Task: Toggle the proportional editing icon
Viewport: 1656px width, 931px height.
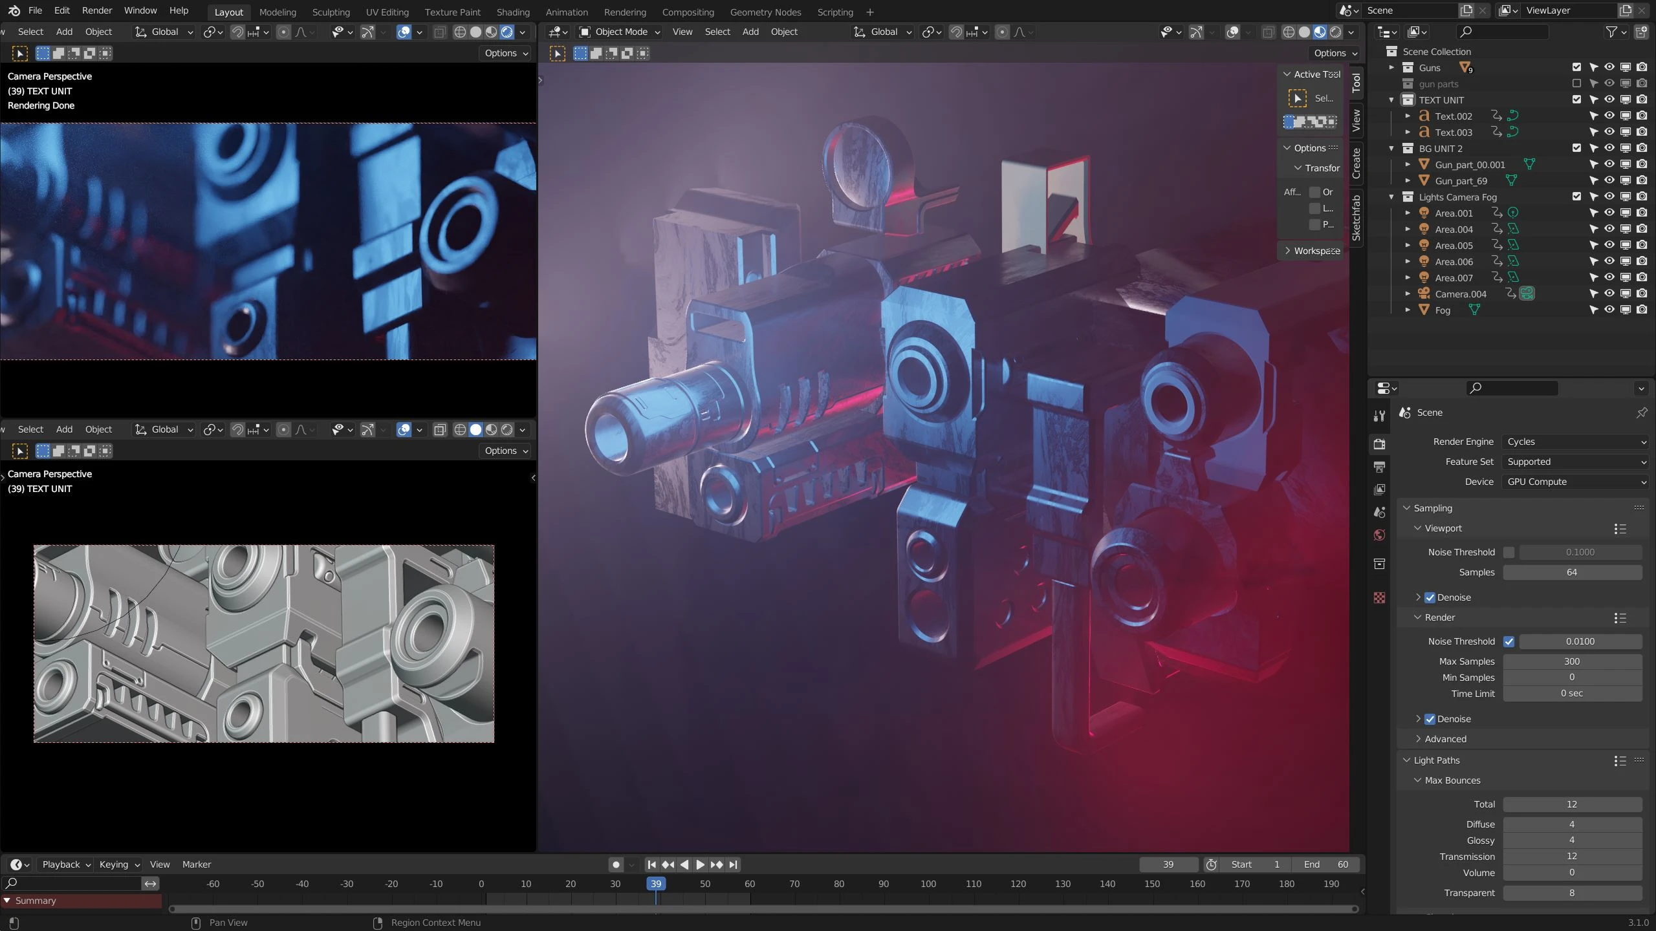Action: pyautogui.click(x=1002, y=32)
